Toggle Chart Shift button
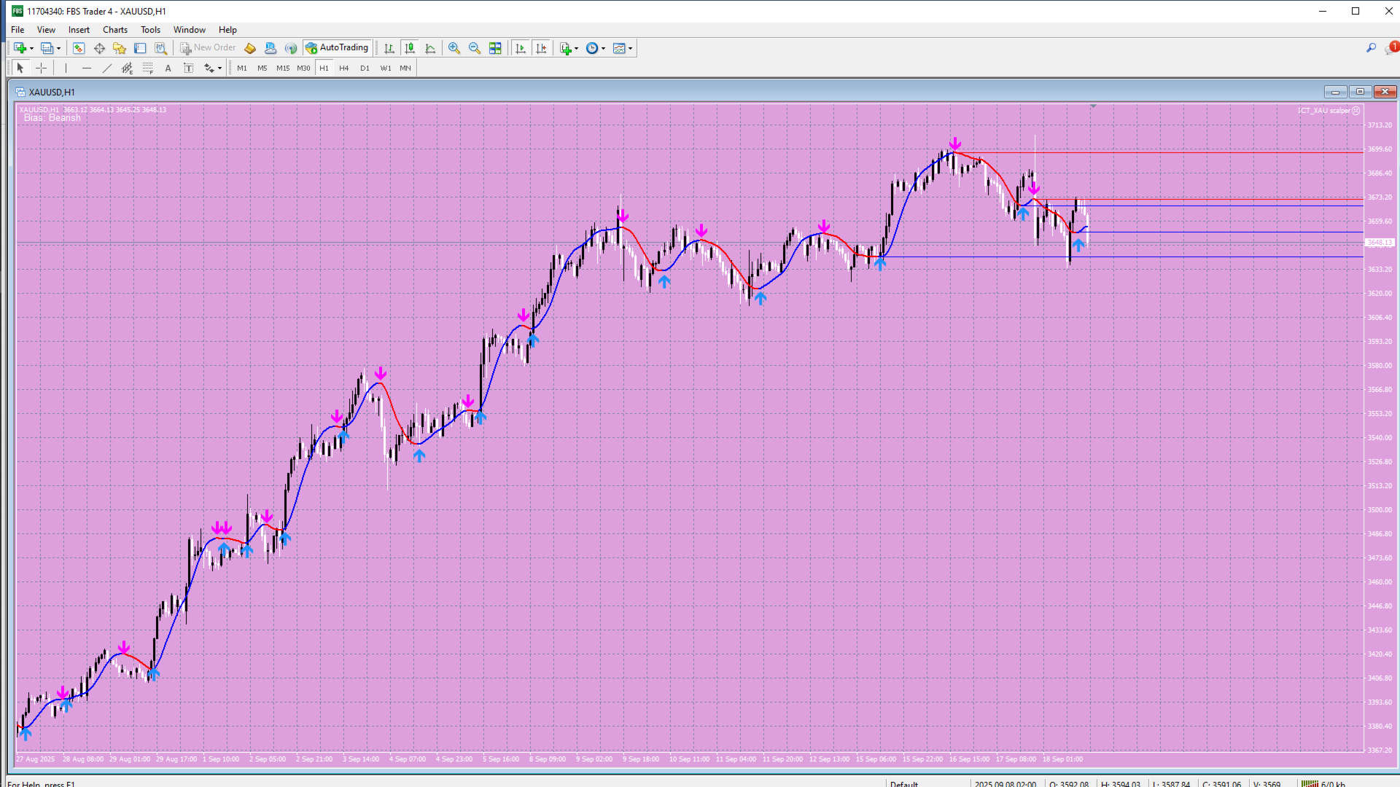Screen dimensions: 1400x787 point(541,48)
